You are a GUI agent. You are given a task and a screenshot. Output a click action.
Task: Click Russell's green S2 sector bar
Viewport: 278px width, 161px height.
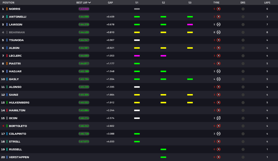pyautogui.click(x=163, y=150)
